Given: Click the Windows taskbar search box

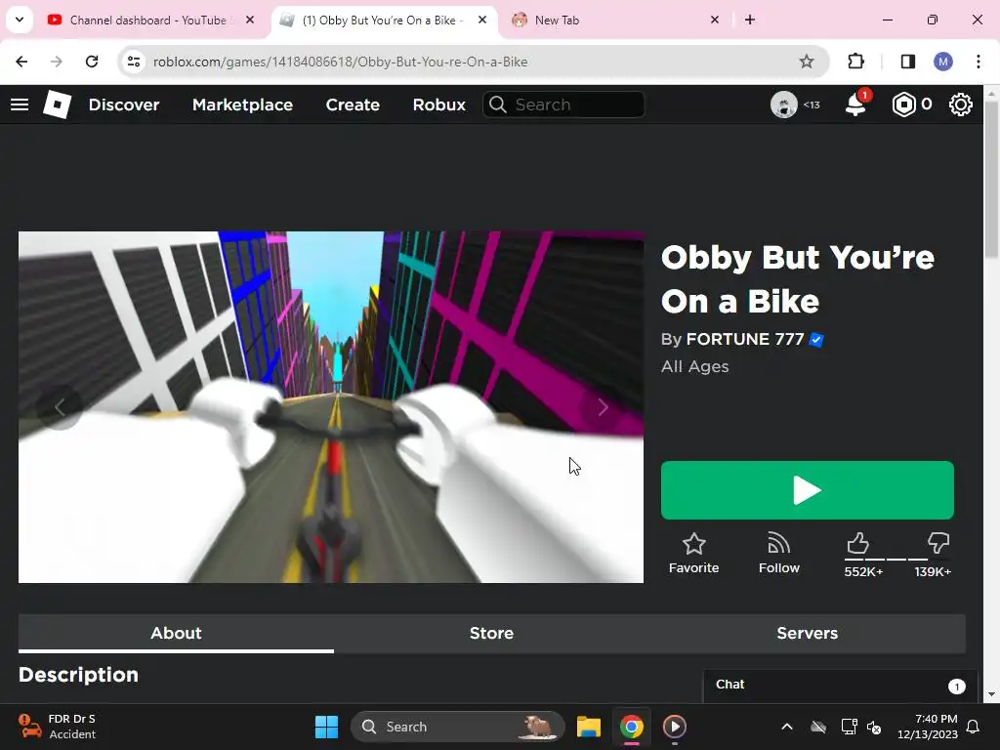Looking at the screenshot, I should (458, 727).
